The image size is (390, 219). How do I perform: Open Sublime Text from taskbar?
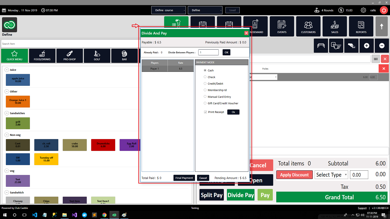[x=94, y=215]
